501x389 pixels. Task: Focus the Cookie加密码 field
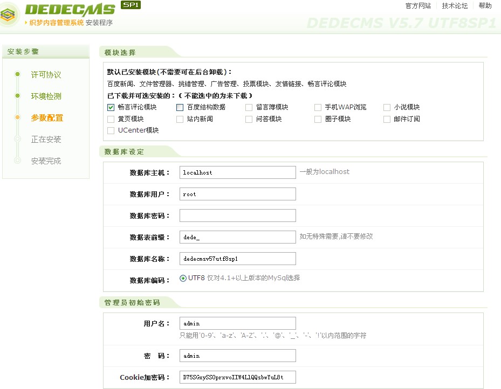[x=238, y=377]
